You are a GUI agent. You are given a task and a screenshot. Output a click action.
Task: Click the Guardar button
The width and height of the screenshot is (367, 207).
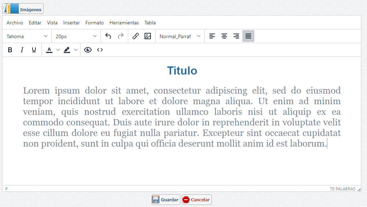(x=165, y=199)
